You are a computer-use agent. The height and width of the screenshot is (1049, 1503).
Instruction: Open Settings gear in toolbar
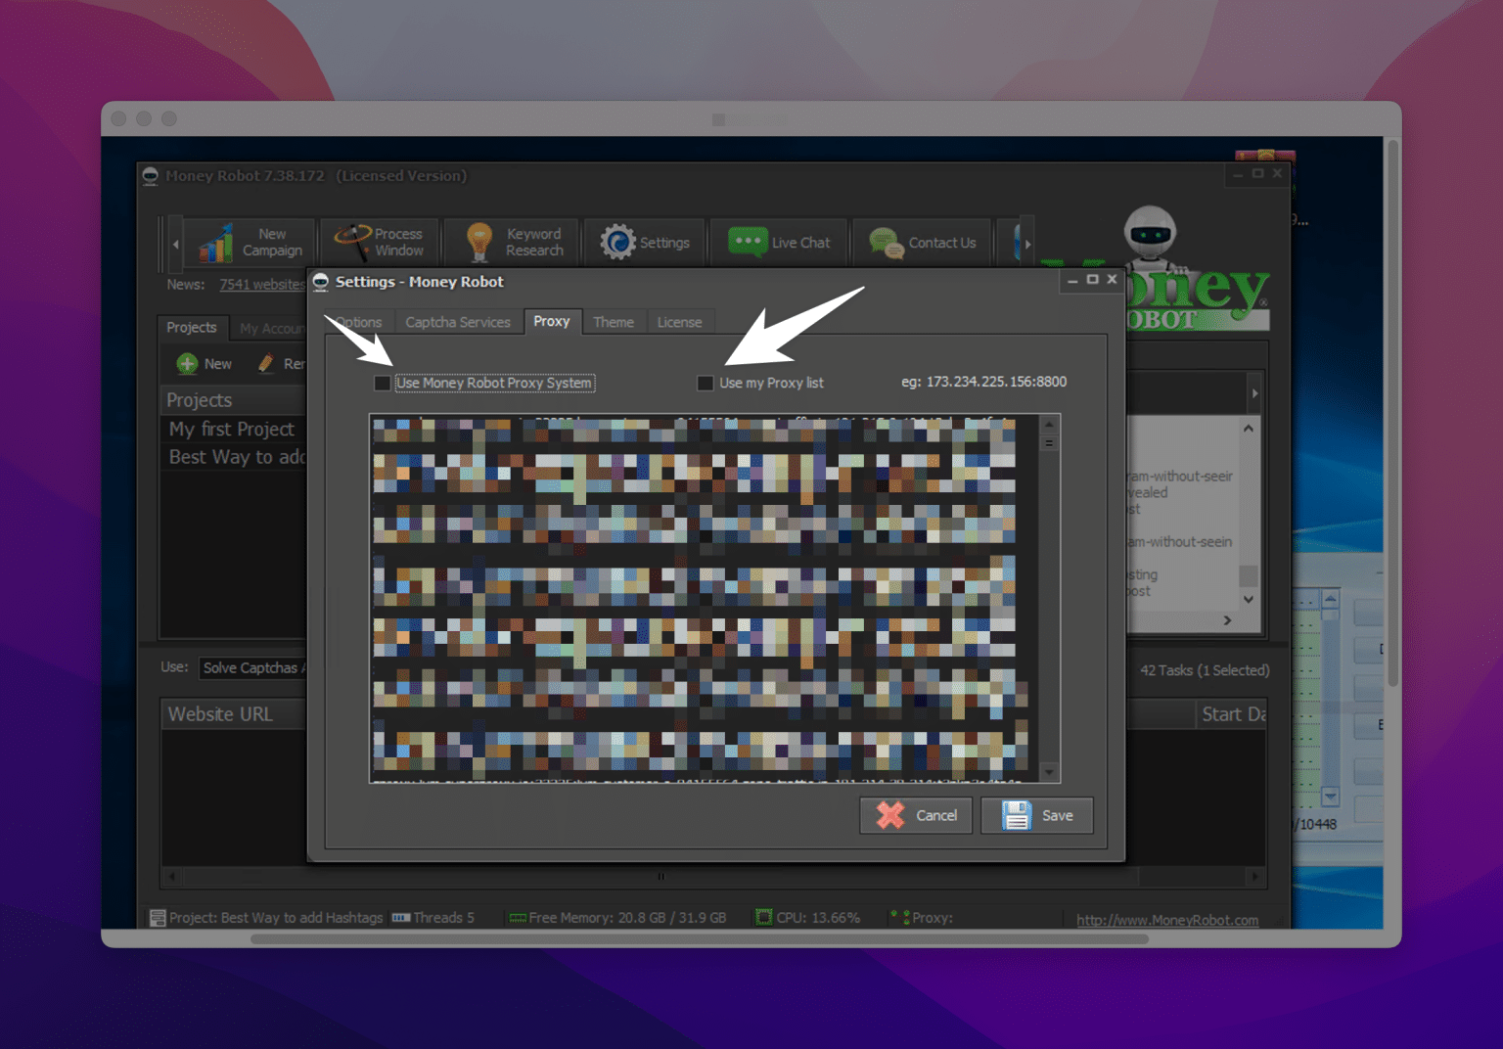click(x=617, y=242)
